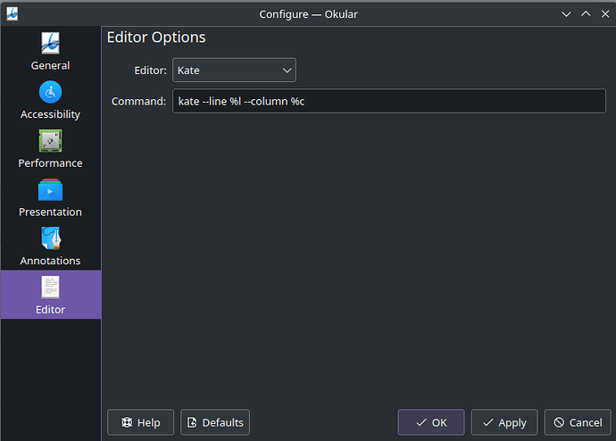Viewport: 616px width, 441px height.
Task: Restore settings with Defaults button
Action: [215, 422]
